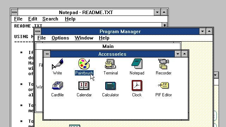Select the Paintbrush palette icon
Image resolution: width=226 pixels, height=127 pixels.
click(x=84, y=64)
